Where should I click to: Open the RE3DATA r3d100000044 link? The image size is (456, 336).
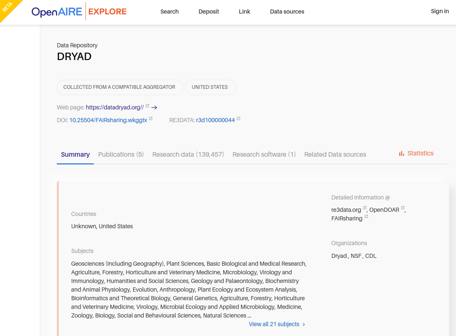click(x=215, y=120)
